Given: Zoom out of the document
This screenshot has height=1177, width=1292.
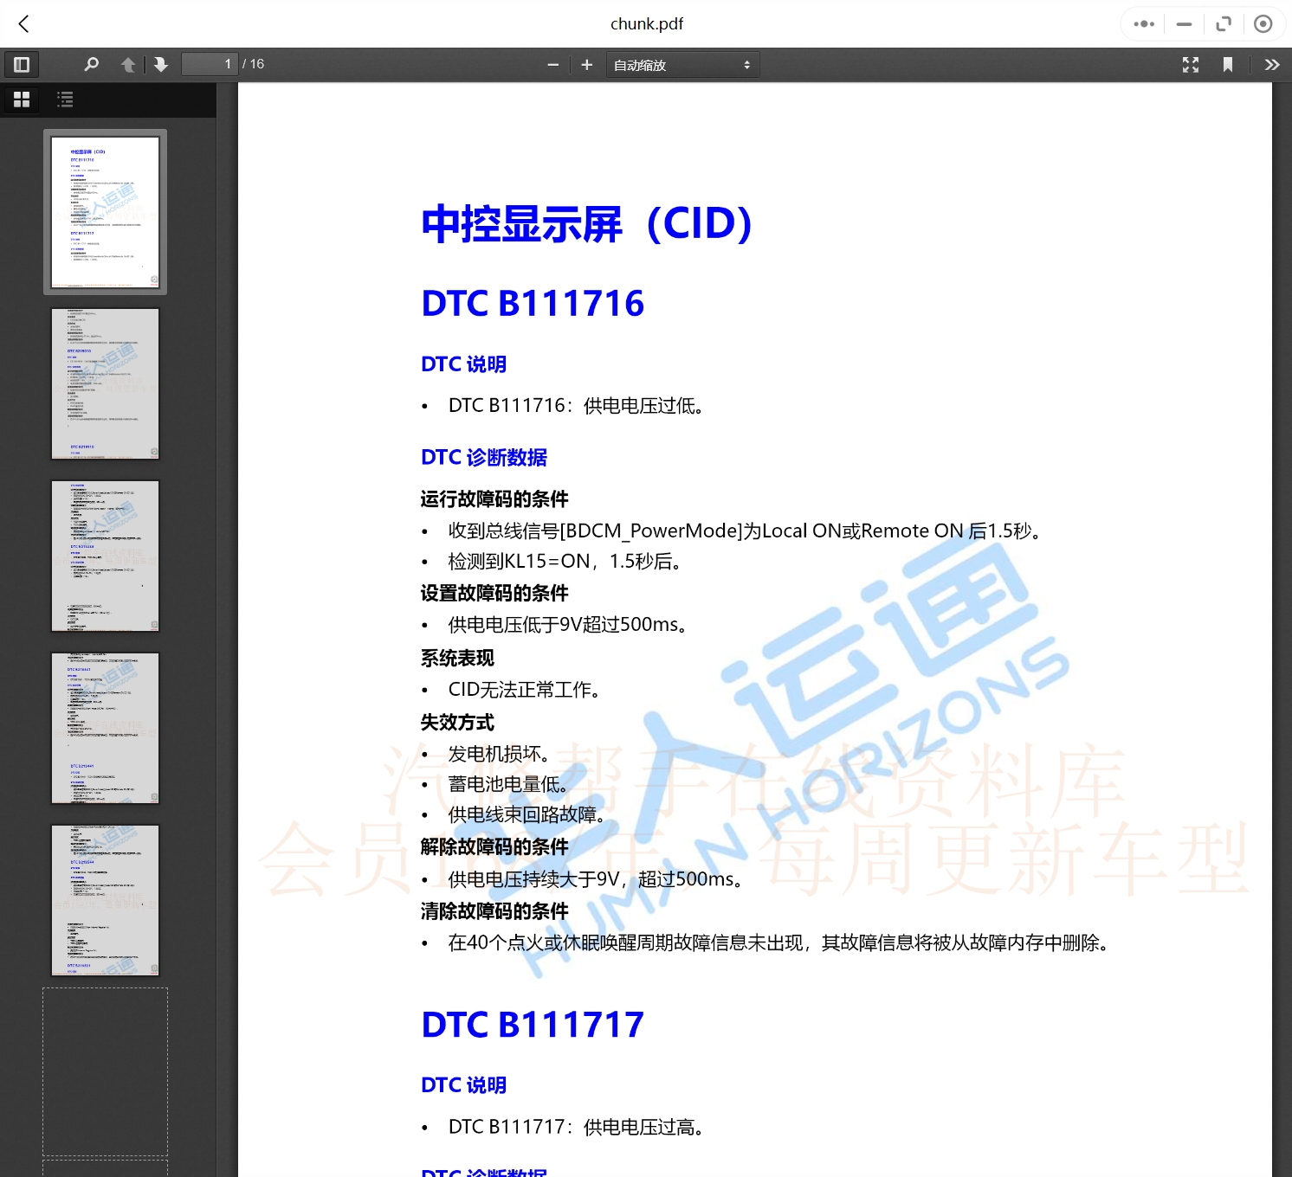Looking at the screenshot, I should (x=552, y=64).
